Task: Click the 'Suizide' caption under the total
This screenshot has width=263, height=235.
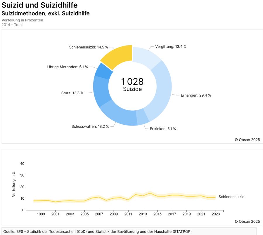Action: (x=132, y=89)
